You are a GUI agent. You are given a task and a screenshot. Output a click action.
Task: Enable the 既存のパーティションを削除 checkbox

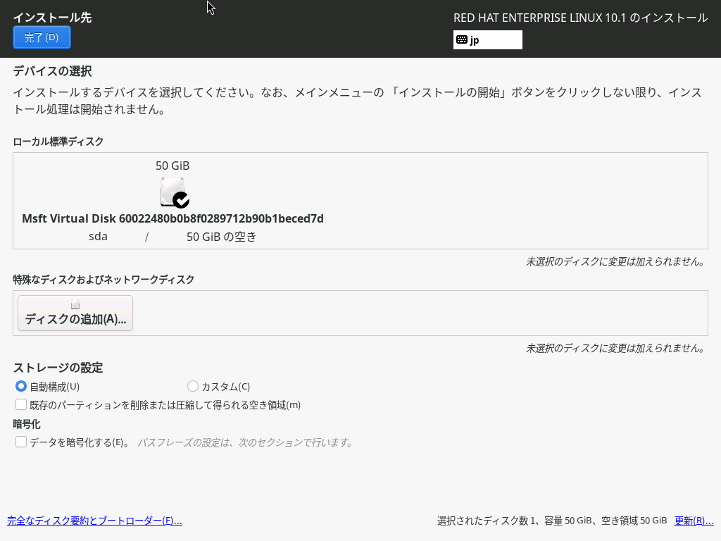(21, 405)
